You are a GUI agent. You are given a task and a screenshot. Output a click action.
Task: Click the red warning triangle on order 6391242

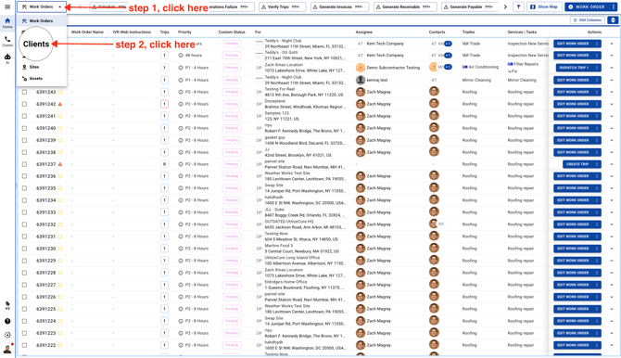(60, 104)
